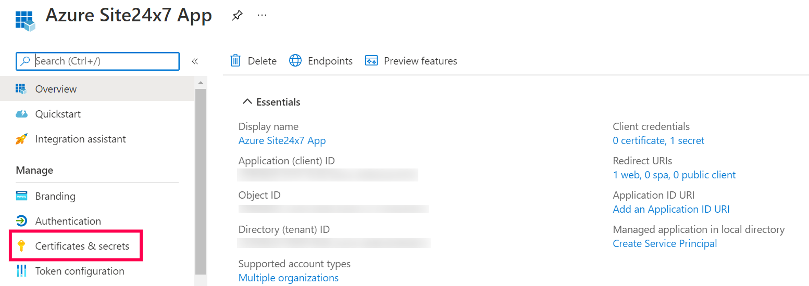This screenshot has width=809, height=286.
Task: Select the Certificates & secrets key icon
Action: pos(21,246)
